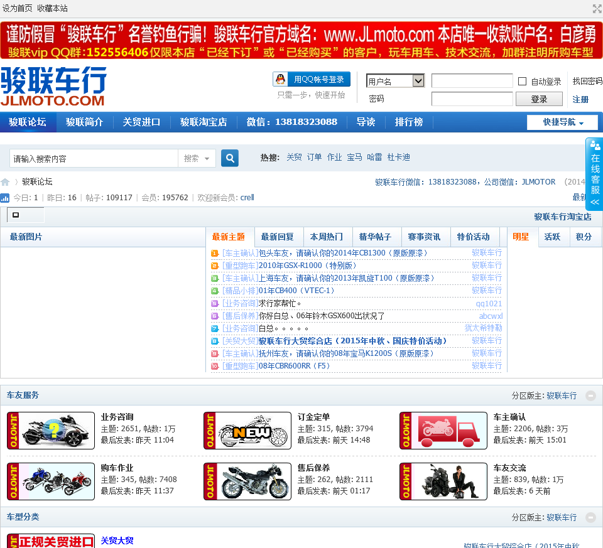Open 骏联车行淘宝店 link at right

[563, 217]
